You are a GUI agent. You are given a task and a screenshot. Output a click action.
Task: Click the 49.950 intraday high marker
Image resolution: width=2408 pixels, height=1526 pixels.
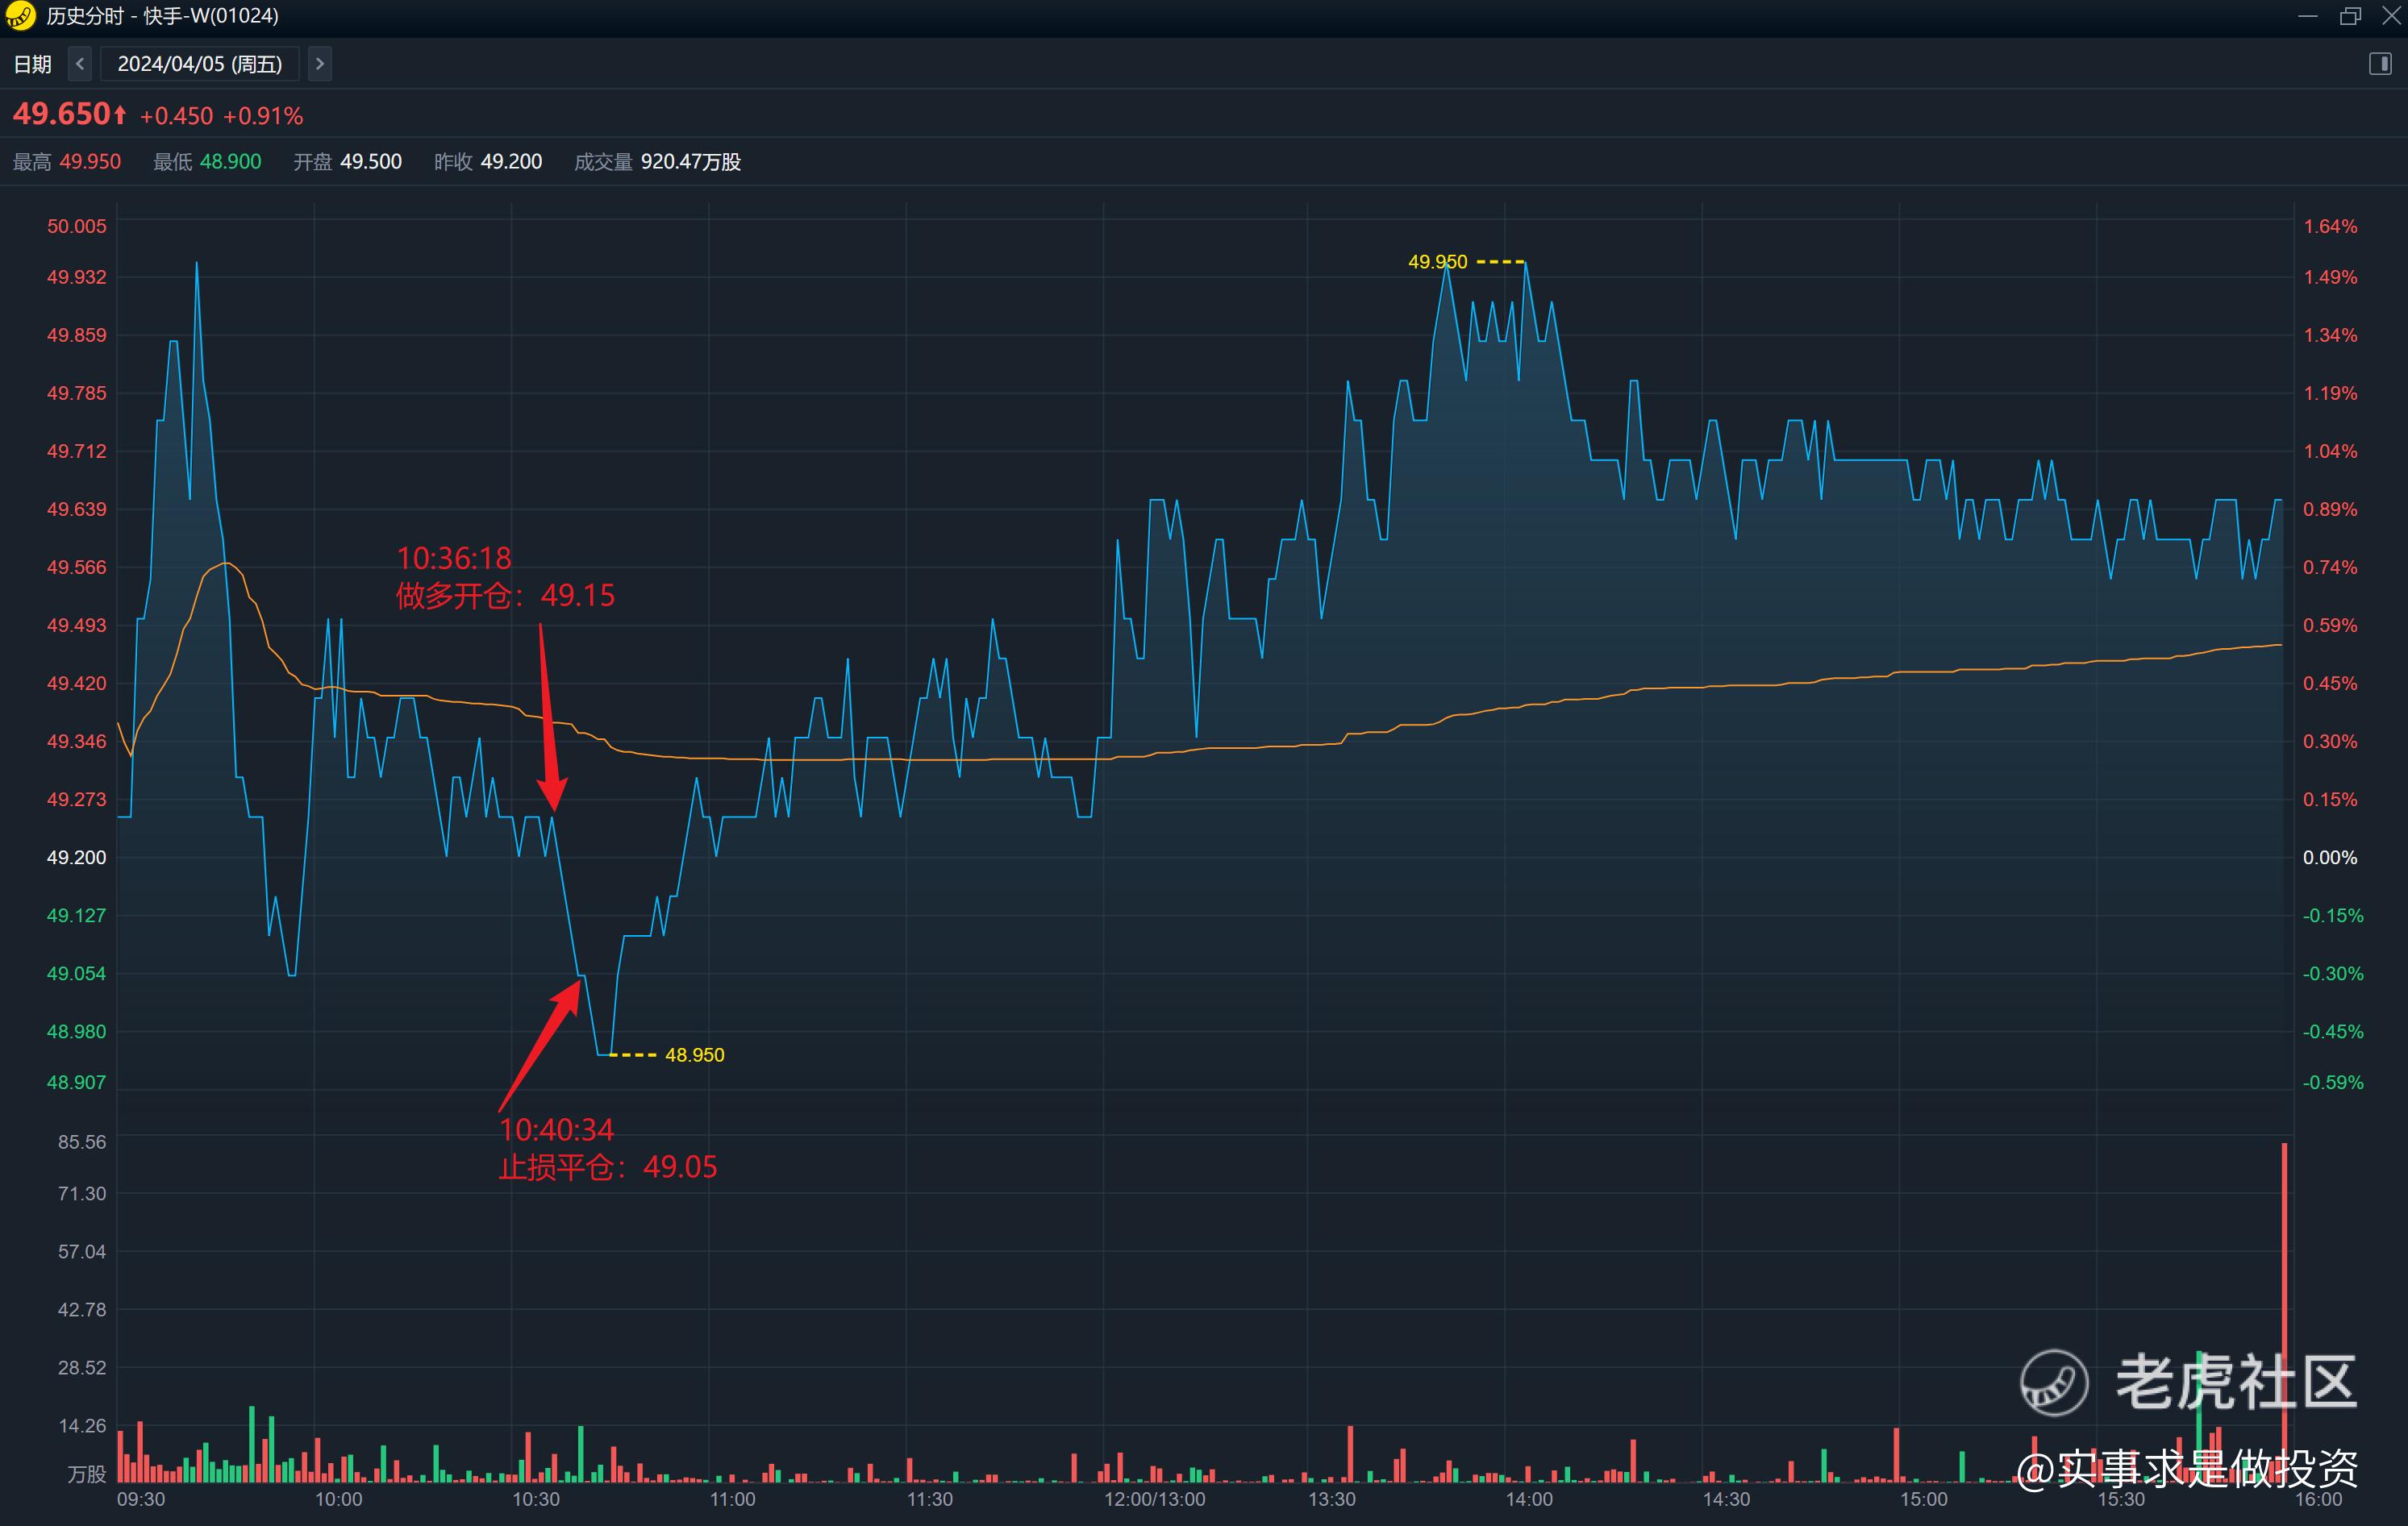tap(1437, 262)
